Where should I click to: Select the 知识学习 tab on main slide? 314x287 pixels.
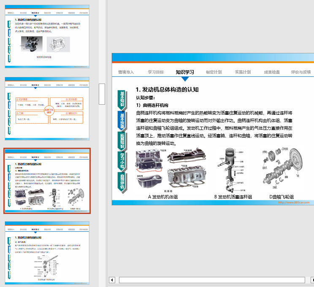pyautogui.click(x=185, y=72)
